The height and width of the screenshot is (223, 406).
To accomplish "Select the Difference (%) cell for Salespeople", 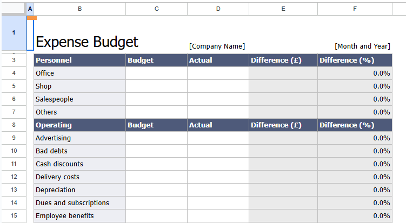I will pyautogui.click(x=355, y=99).
